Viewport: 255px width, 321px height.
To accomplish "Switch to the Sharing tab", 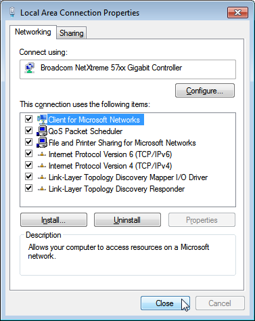I will point(72,33).
